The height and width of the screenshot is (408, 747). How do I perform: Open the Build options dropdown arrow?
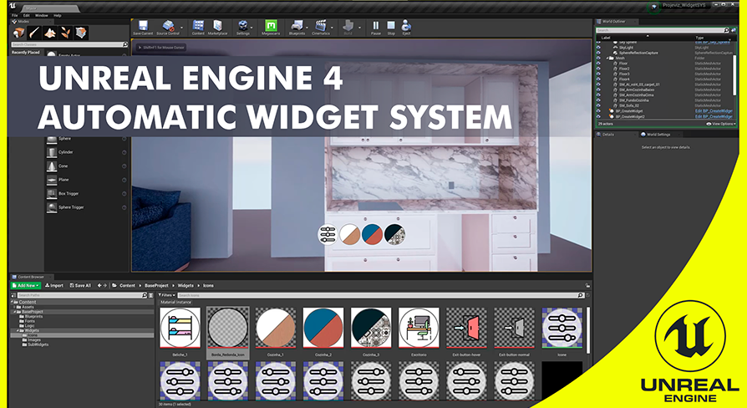[359, 28]
